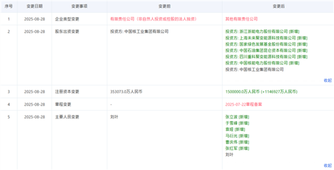The width and height of the screenshot is (334, 170).
Task: Select newly added person 马衍光
Action: 231,136
